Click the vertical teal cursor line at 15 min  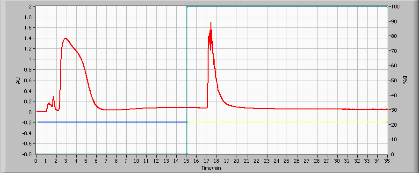[187, 80]
